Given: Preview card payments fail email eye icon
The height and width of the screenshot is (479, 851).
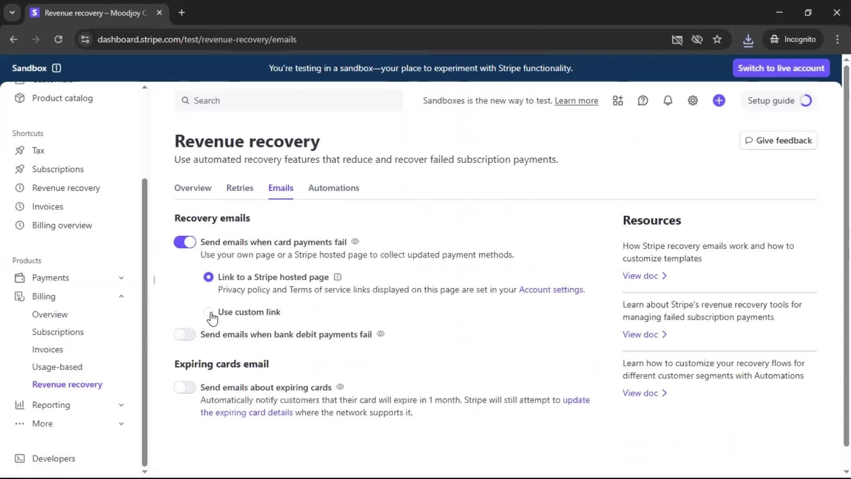Looking at the screenshot, I should coord(355,242).
